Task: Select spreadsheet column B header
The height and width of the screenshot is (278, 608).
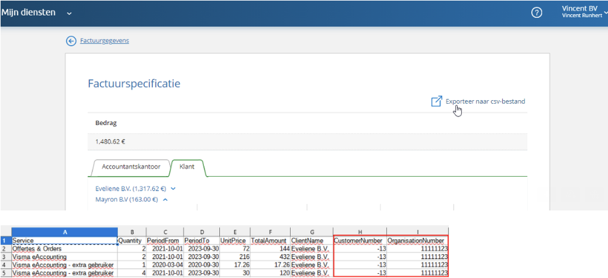Action: [x=132, y=232]
